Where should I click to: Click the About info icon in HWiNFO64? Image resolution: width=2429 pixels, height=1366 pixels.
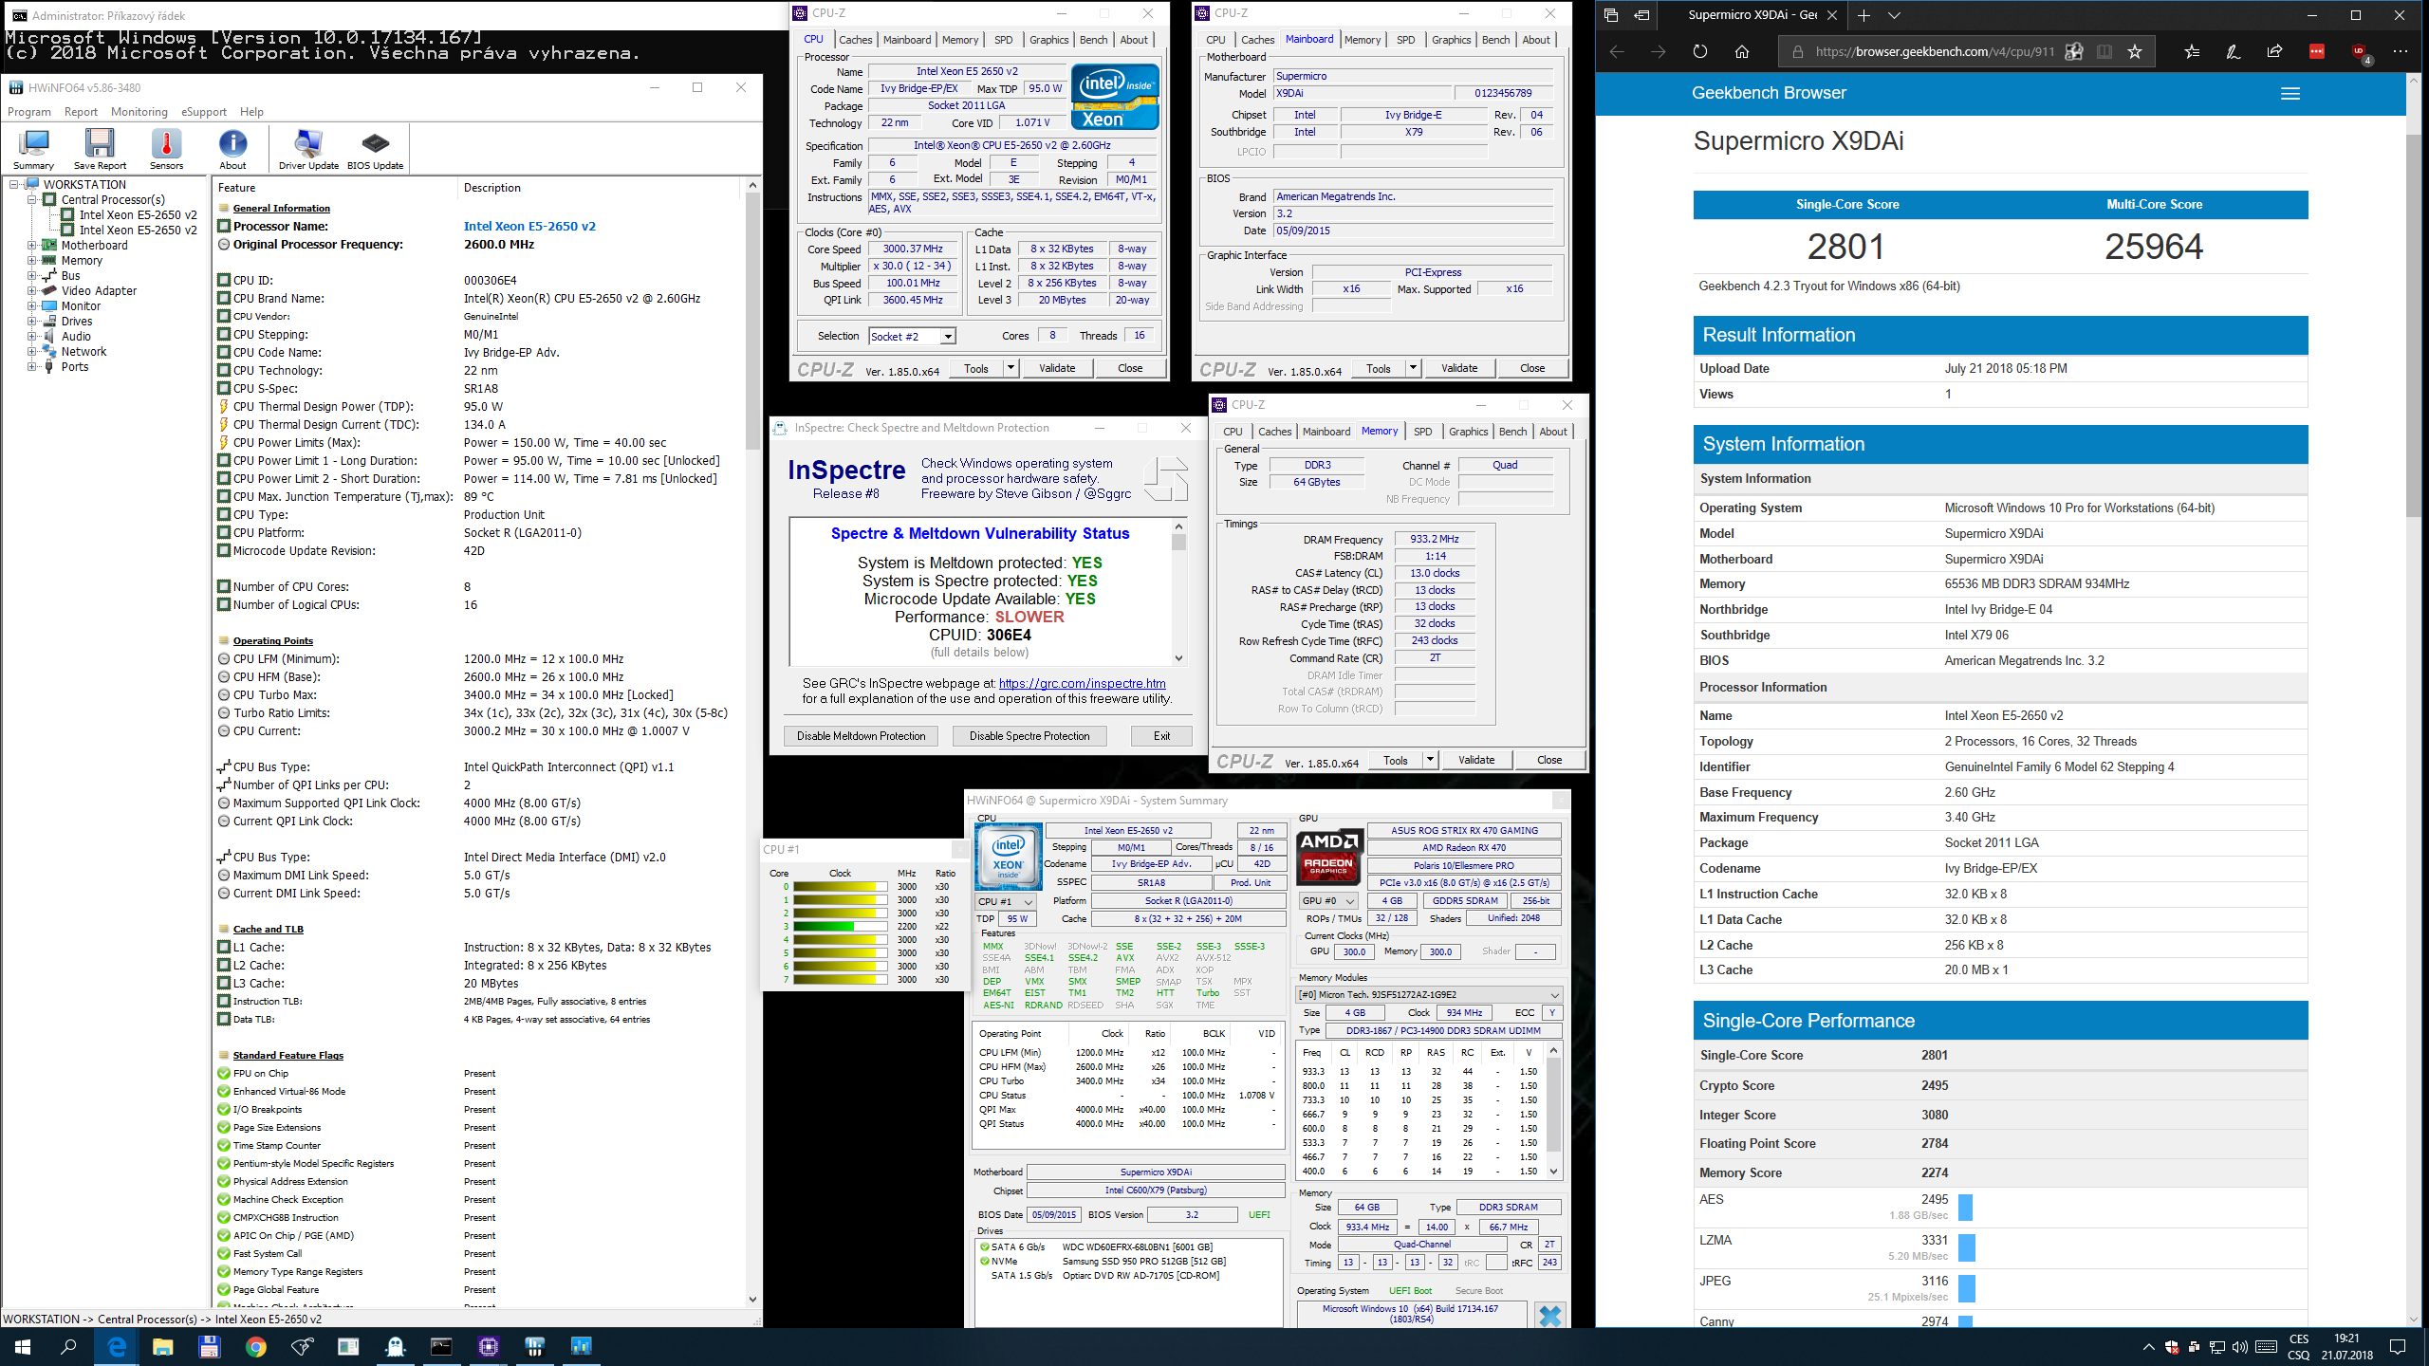point(232,149)
